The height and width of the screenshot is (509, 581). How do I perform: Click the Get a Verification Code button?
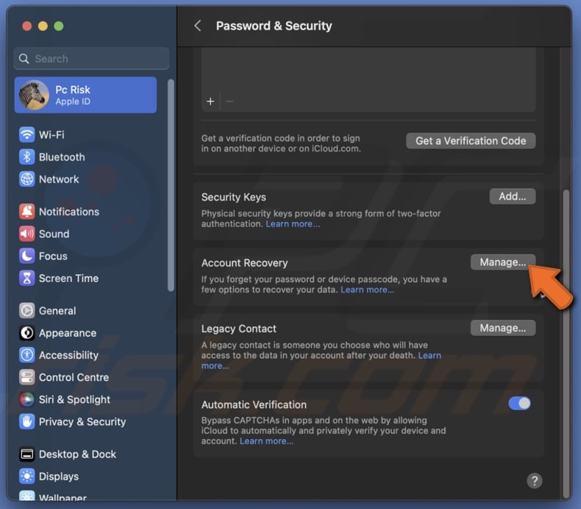[x=471, y=141]
